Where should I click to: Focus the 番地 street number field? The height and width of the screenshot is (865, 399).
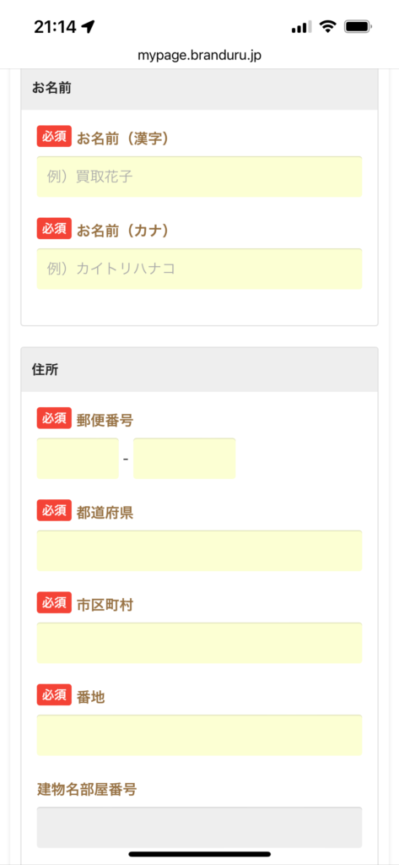[x=199, y=735]
